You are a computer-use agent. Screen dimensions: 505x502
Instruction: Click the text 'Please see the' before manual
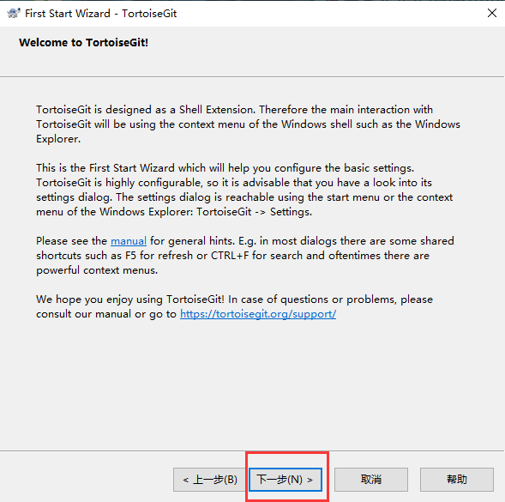pos(71,241)
